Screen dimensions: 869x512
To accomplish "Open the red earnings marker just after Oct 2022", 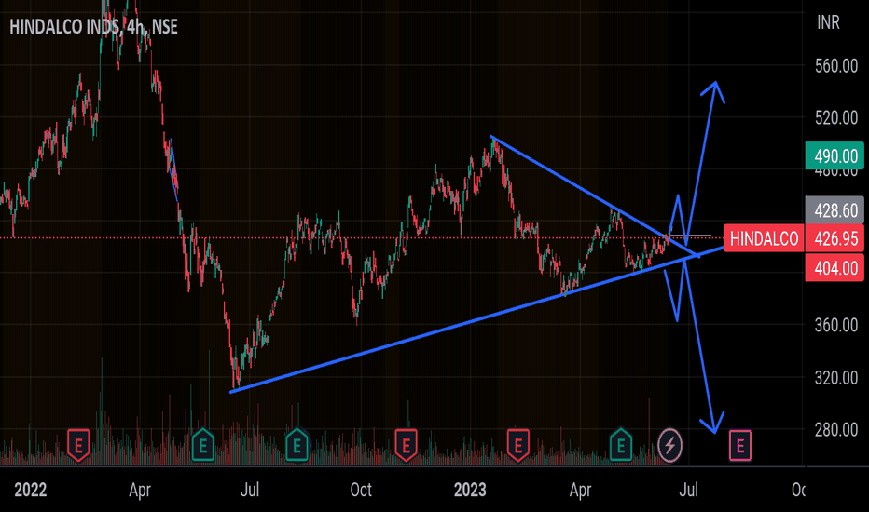I will click(x=406, y=445).
